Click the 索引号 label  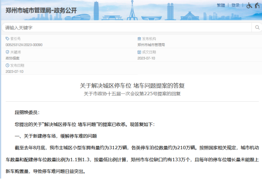pos(15,39)
